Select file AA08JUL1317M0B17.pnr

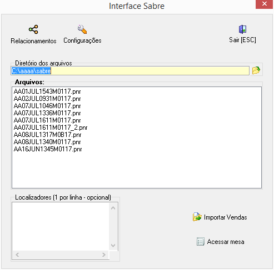(x=47, y=135)
